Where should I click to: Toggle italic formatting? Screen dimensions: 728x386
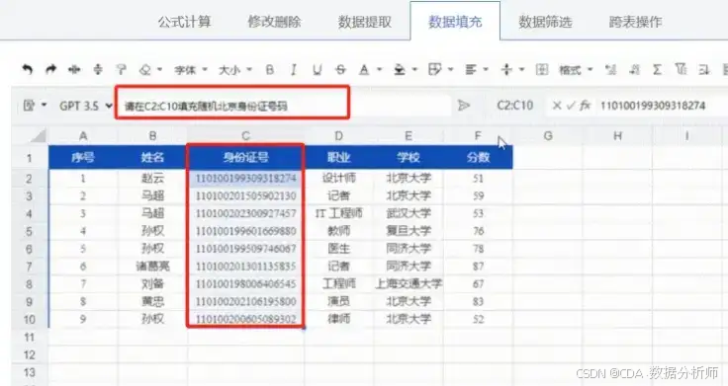[x=294, y=70]
